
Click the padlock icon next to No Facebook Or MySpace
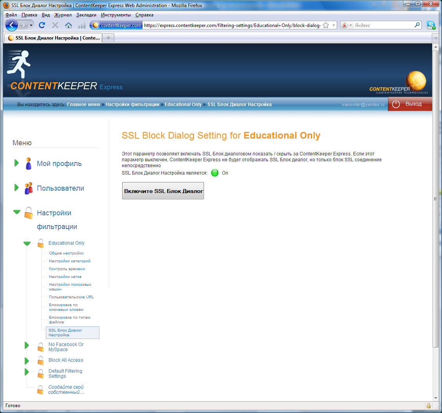41,347
